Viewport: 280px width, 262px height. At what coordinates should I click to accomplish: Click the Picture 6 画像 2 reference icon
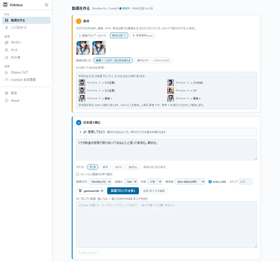[171, 98]
